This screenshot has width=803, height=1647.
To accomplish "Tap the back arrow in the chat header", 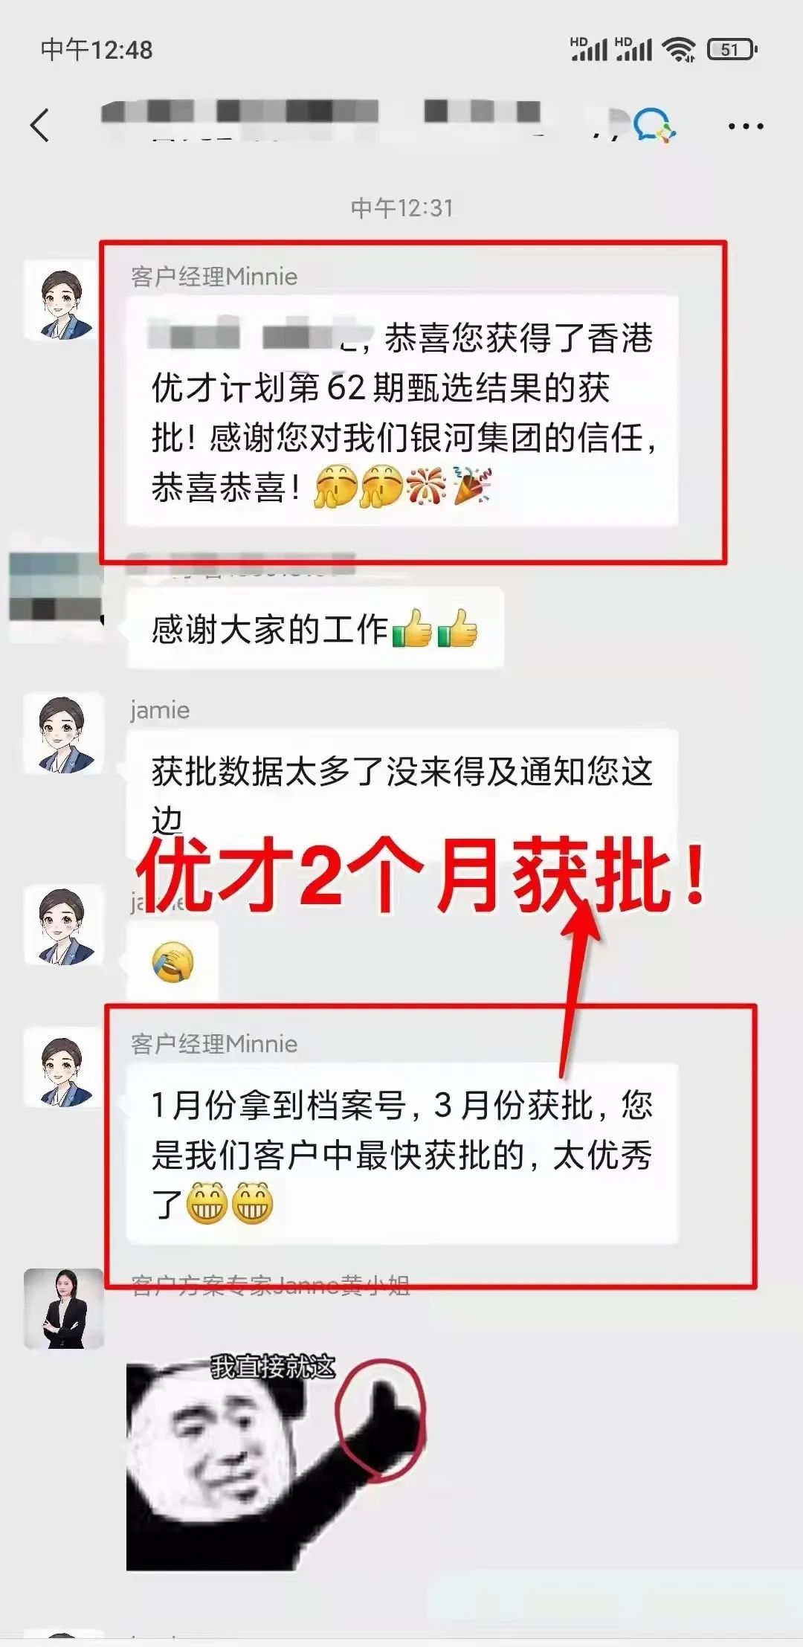I will point(40,125).
